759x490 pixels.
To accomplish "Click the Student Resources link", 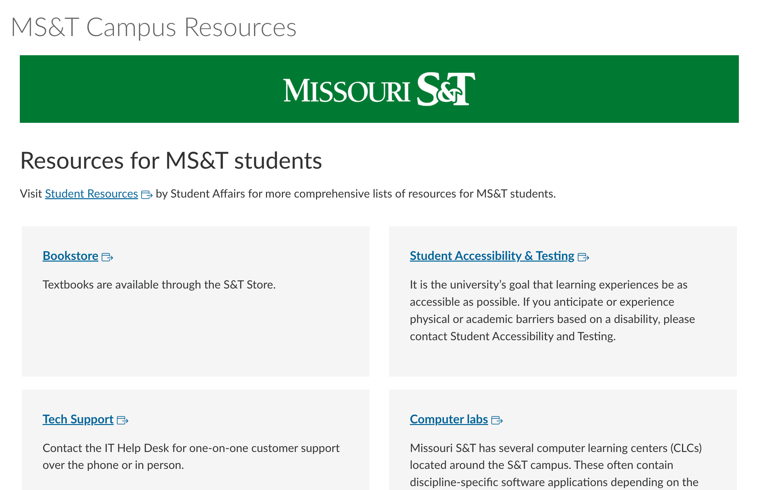I will point(91,194).
